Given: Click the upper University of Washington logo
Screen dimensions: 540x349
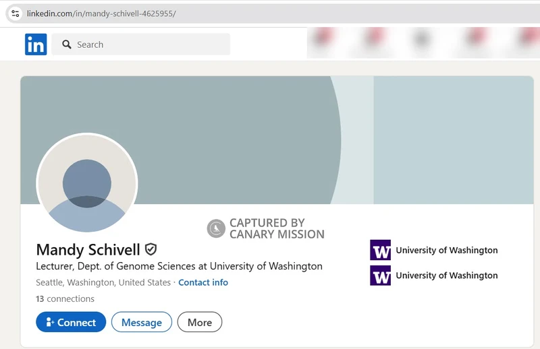Looking at the screenshot, I should click(x=380, y=250).
